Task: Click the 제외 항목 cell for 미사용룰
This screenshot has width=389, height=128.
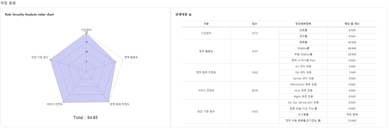Action: coord(352,115)
